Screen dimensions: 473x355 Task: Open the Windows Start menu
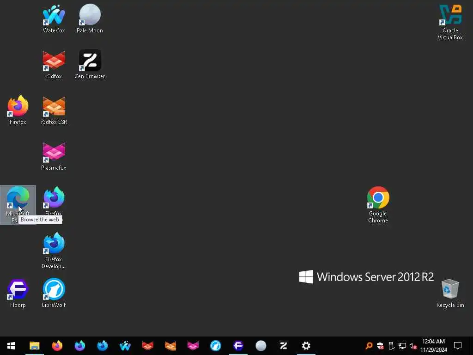[x=11, y=346]
